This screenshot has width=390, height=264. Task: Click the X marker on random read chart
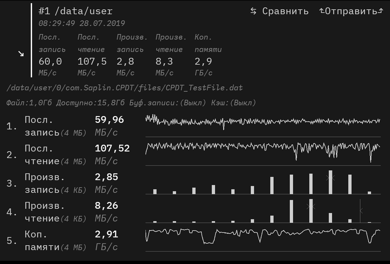click(x=311, y=206)
